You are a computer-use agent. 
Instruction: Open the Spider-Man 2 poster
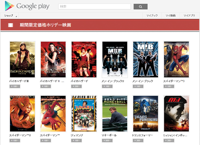[x=22, y=114]
